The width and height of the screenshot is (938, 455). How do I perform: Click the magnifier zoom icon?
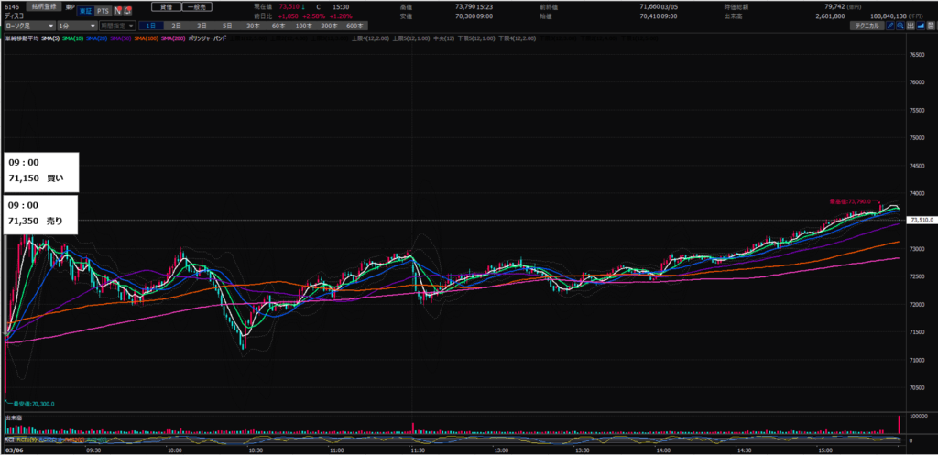901,26
